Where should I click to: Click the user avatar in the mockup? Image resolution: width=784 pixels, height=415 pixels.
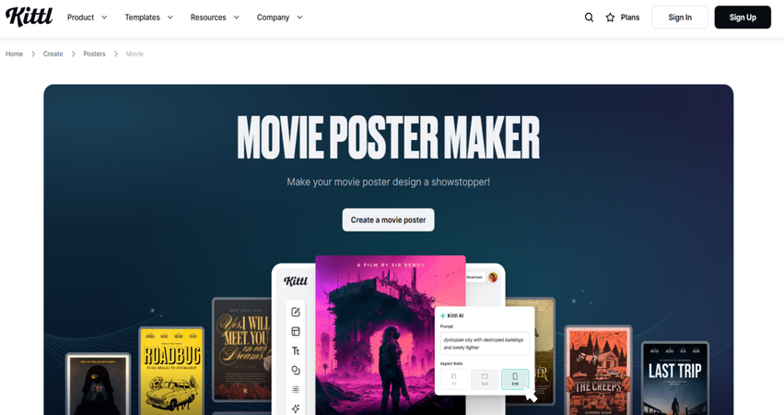493,278
